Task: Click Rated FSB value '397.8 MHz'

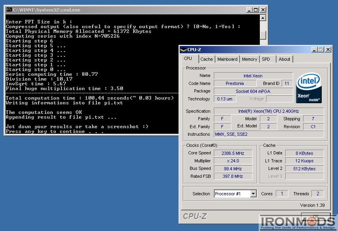Action: click(x=233, y=176)
